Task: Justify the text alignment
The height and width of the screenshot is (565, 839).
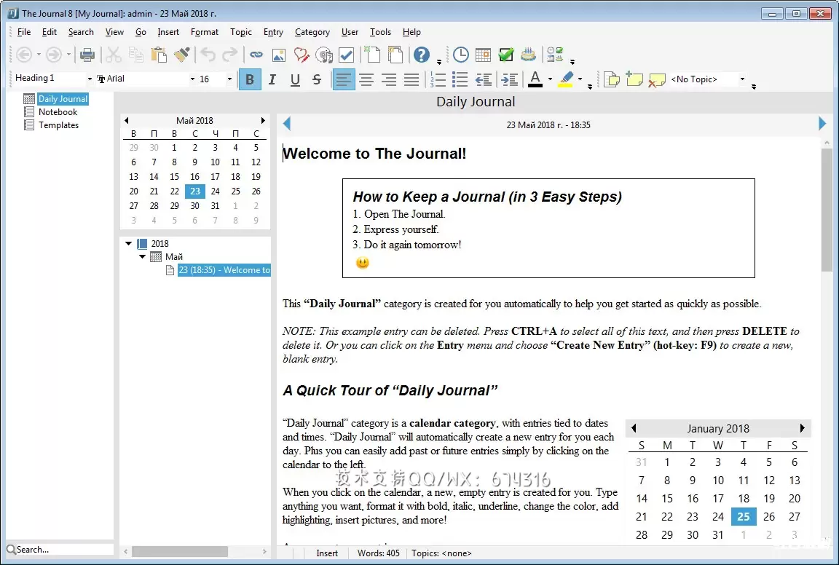Action: click(x=411, y=79)
